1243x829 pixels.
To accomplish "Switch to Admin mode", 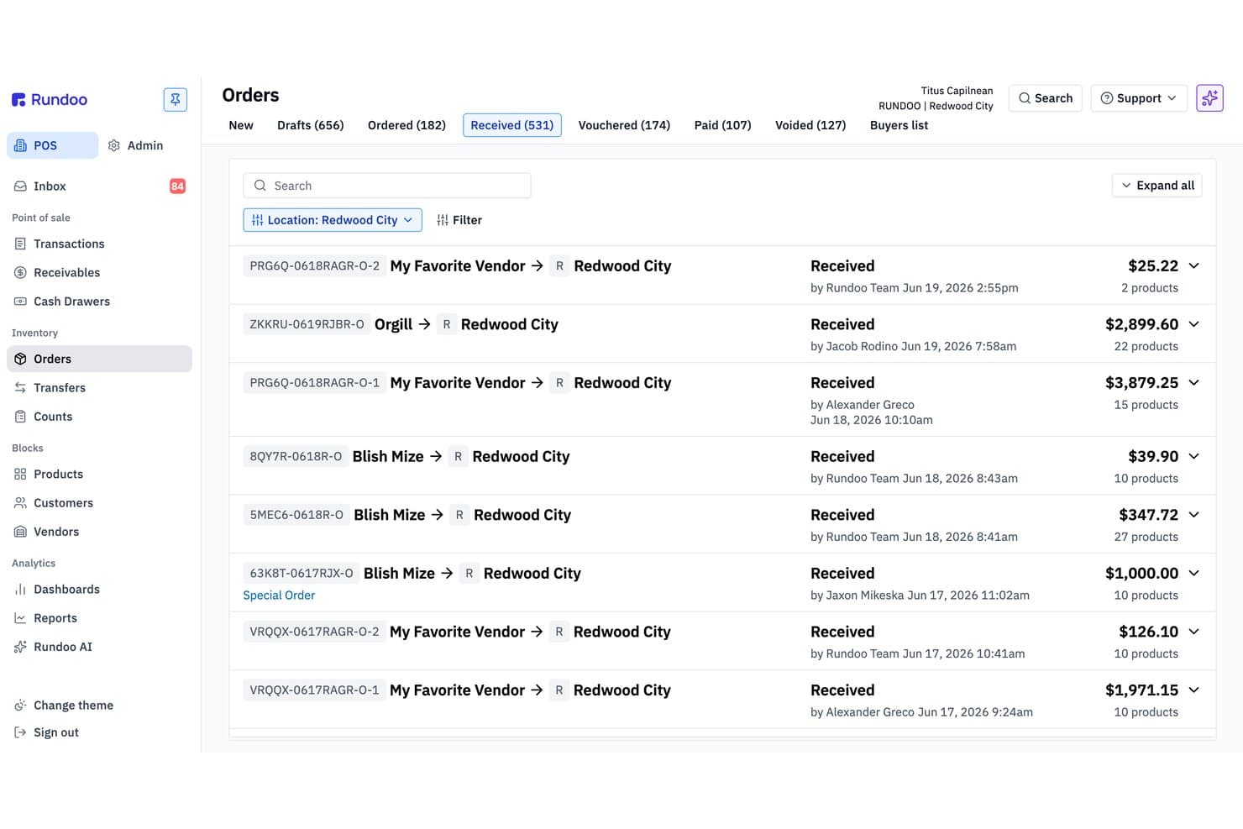I will 136,145.
